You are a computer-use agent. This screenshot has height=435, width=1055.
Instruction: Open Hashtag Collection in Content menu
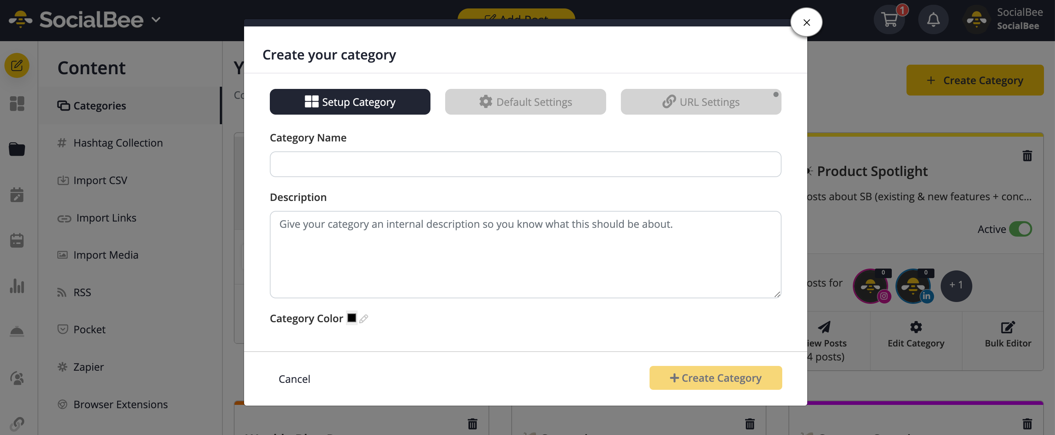[x=118, y=143]
